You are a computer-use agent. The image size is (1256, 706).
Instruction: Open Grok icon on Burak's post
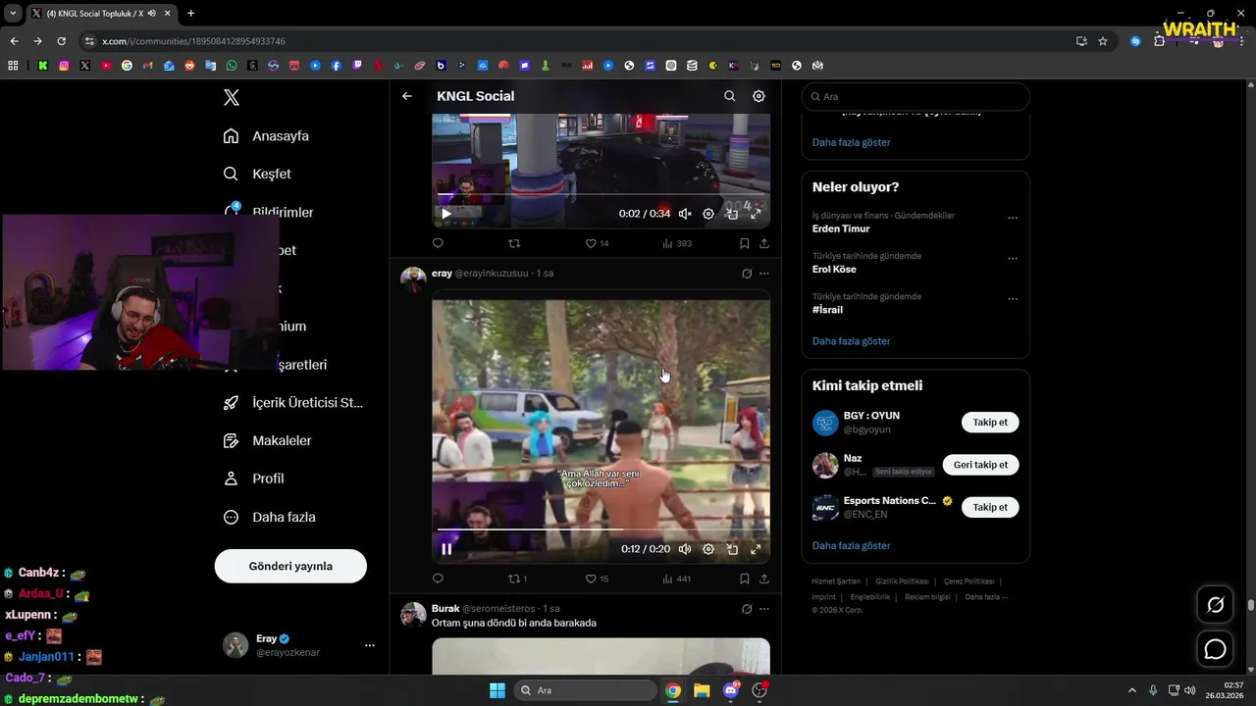tap(747, 609)
